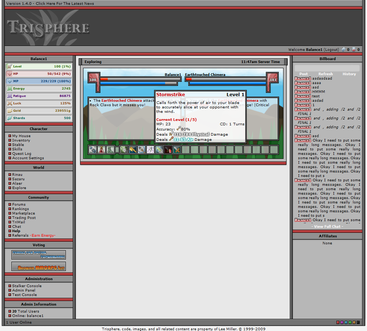Refresh the billboard chat
The height and width of the screenshot is (331, 367).
tap(325, 74)
